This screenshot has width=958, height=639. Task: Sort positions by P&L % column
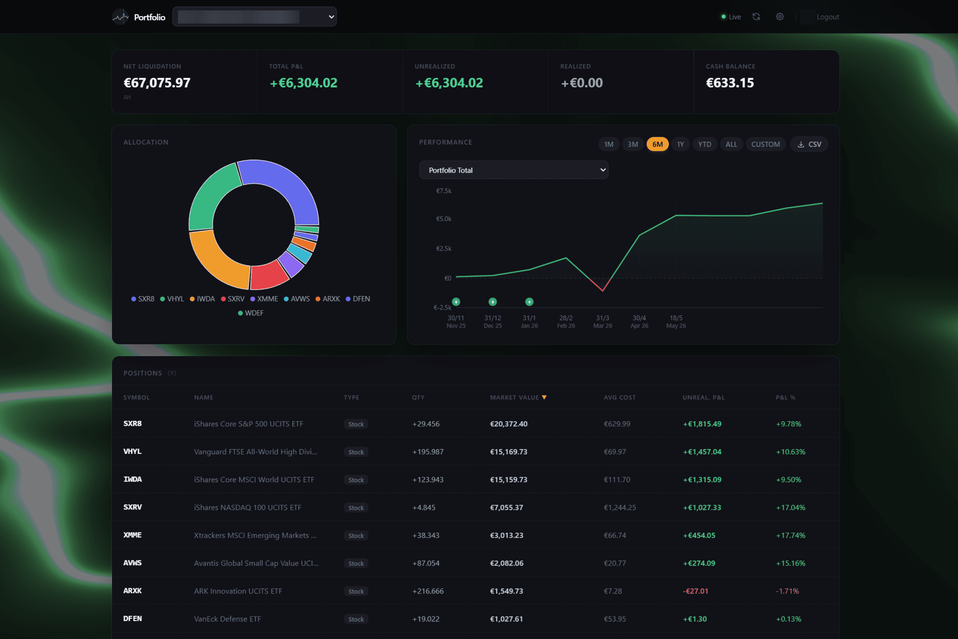[x=785, y=397]
